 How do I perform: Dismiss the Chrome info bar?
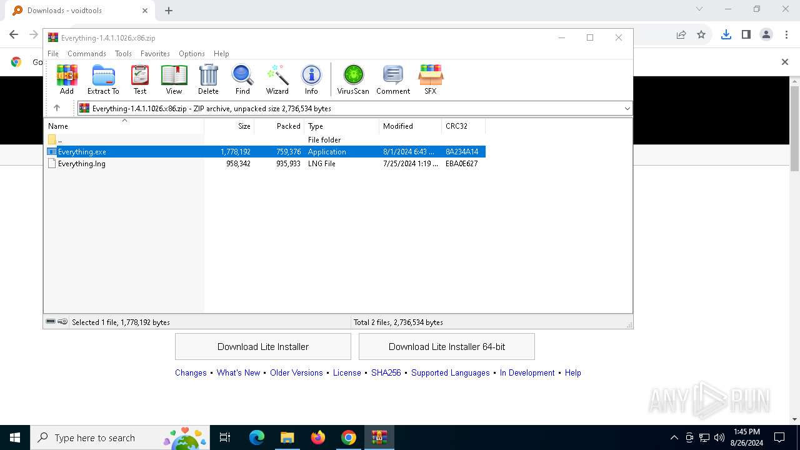coord(785,62)
